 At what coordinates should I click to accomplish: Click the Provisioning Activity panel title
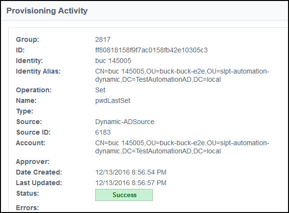tap(47, 10)
